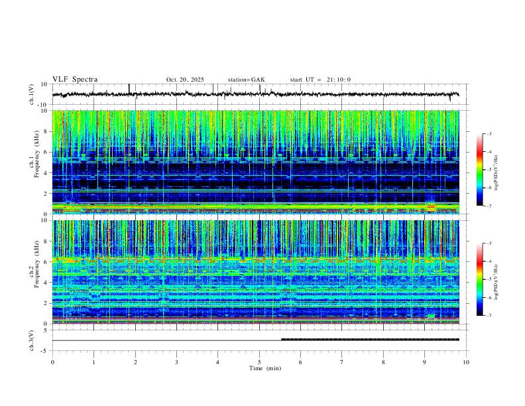Viewport: 525px width, 406px height.
Task: Click the "Time (min)" axis title
Action: pos(265,368)
